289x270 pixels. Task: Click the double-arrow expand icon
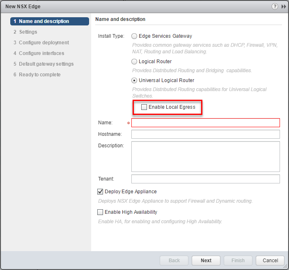(x=283, y=7)
